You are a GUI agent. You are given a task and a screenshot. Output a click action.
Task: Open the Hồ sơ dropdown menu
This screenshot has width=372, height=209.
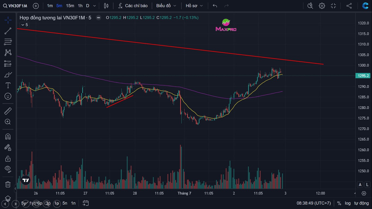click(x=194, y=6)
